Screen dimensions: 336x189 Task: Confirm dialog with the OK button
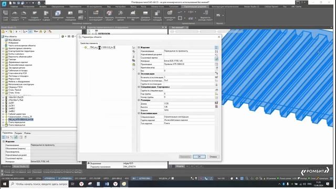(199, 156)
